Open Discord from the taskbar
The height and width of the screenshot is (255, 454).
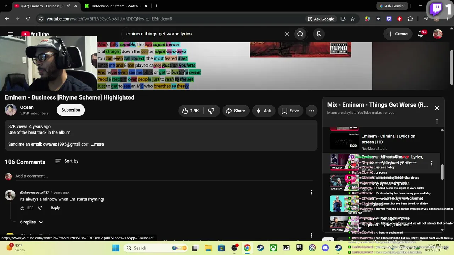coord(325,248)
